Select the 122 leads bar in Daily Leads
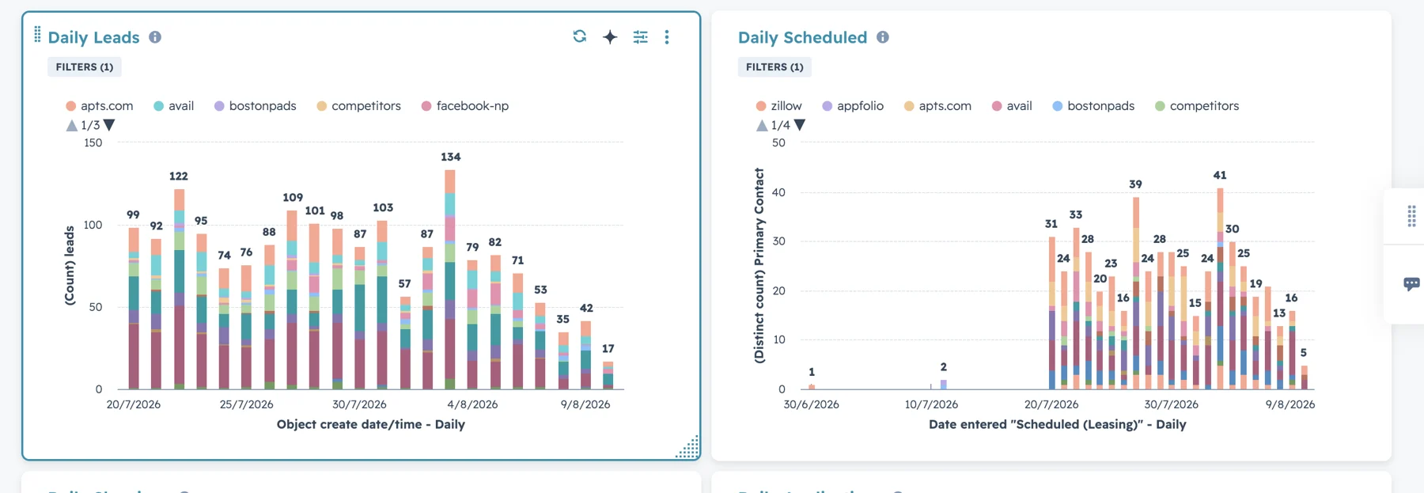The image size is (1424, 493). click(180, 289)
